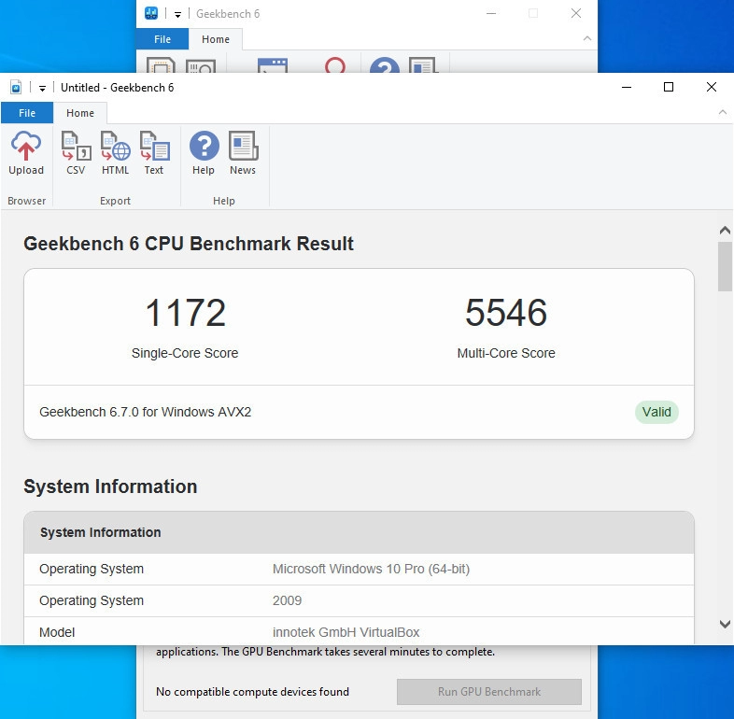Click 'No compatible compute devices found' text
Screen dimensions: 734x719
252,692
